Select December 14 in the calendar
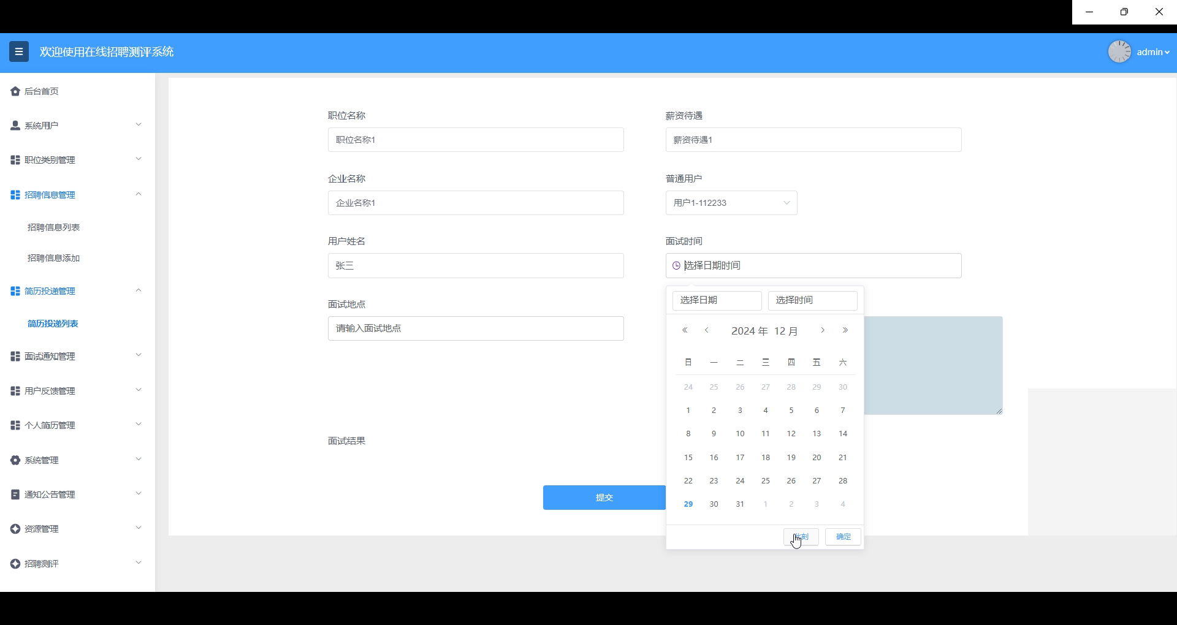The width and height of the screenshot is (1177, 625). point(843,434)
